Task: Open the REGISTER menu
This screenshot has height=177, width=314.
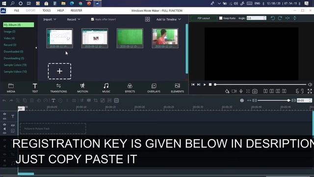Action: point(77,10)
